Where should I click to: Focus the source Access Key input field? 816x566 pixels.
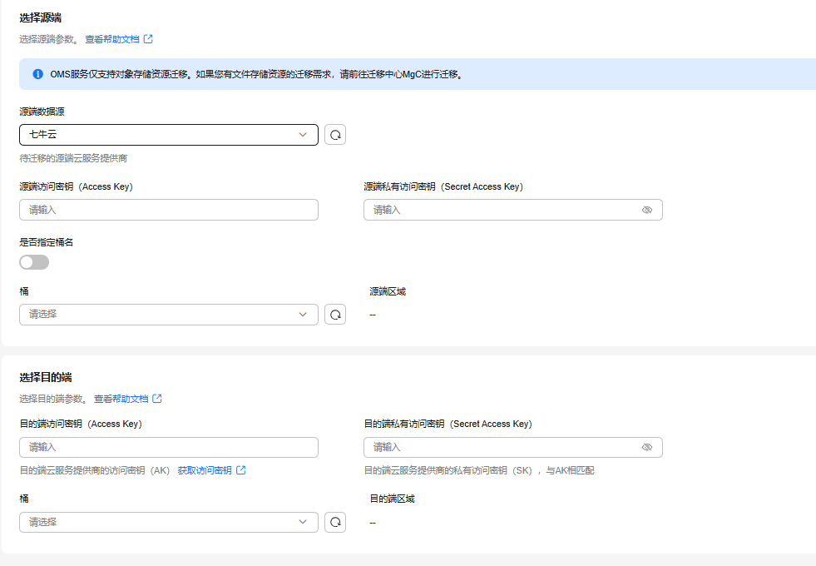(169, 210)
